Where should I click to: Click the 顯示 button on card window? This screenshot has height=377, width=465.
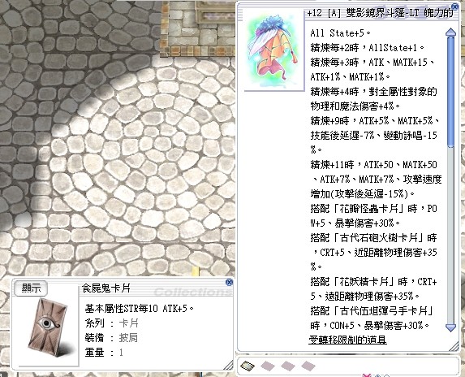(31, 288)
